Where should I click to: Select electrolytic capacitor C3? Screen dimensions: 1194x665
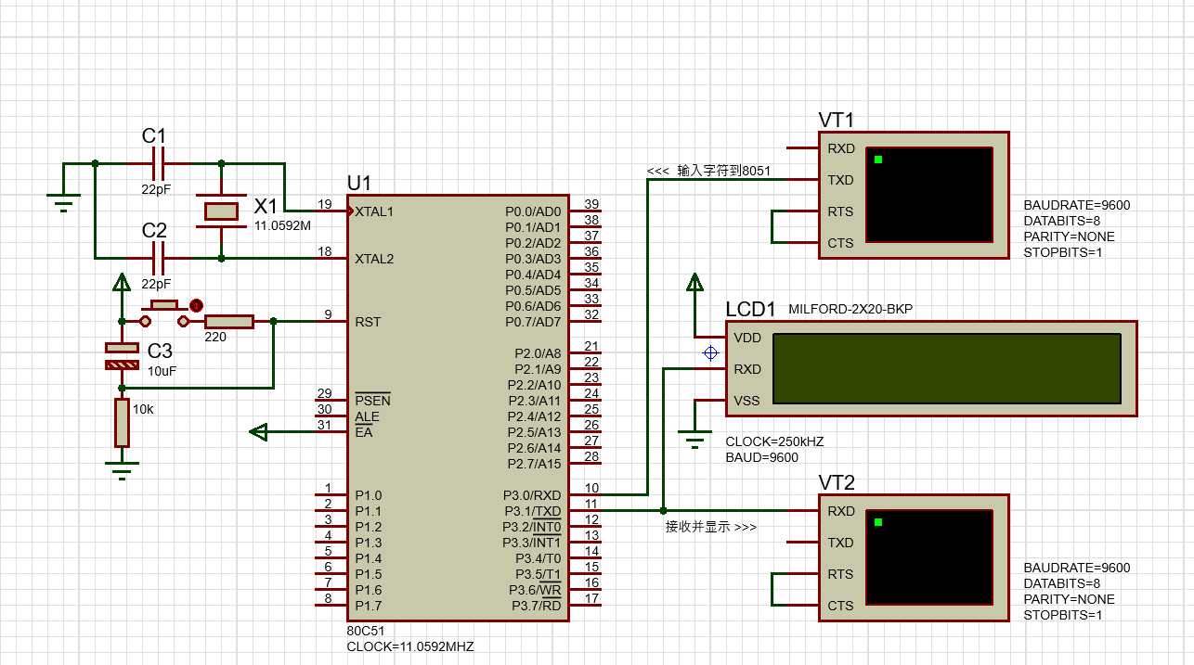coord(122,356)
